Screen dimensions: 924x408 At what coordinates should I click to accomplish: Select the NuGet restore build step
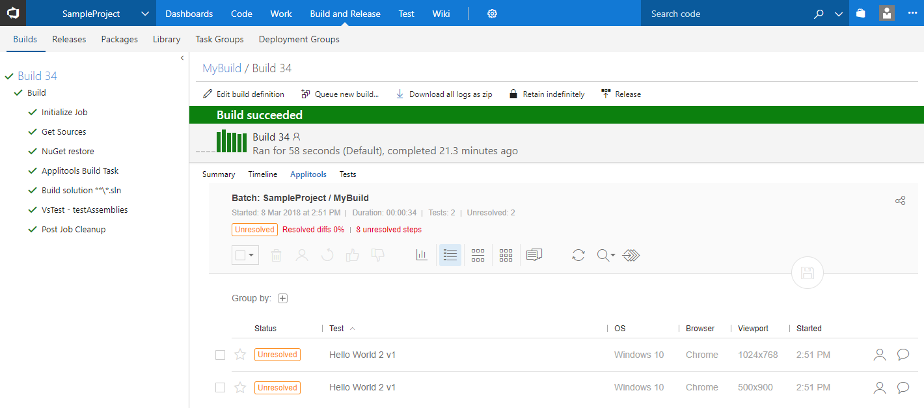68,151
